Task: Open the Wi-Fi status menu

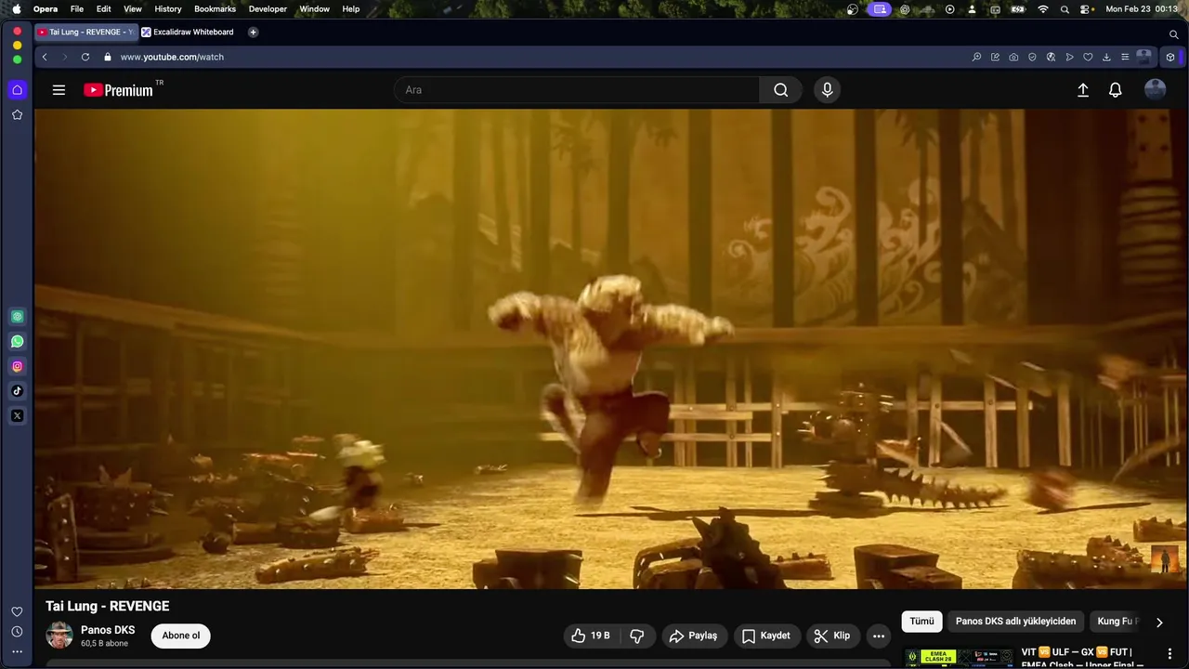Action: click(1043, 8)
